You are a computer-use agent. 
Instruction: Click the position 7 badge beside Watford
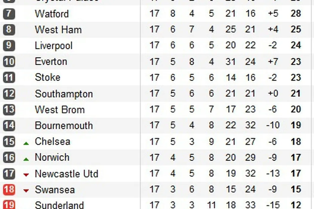(9, 14)
